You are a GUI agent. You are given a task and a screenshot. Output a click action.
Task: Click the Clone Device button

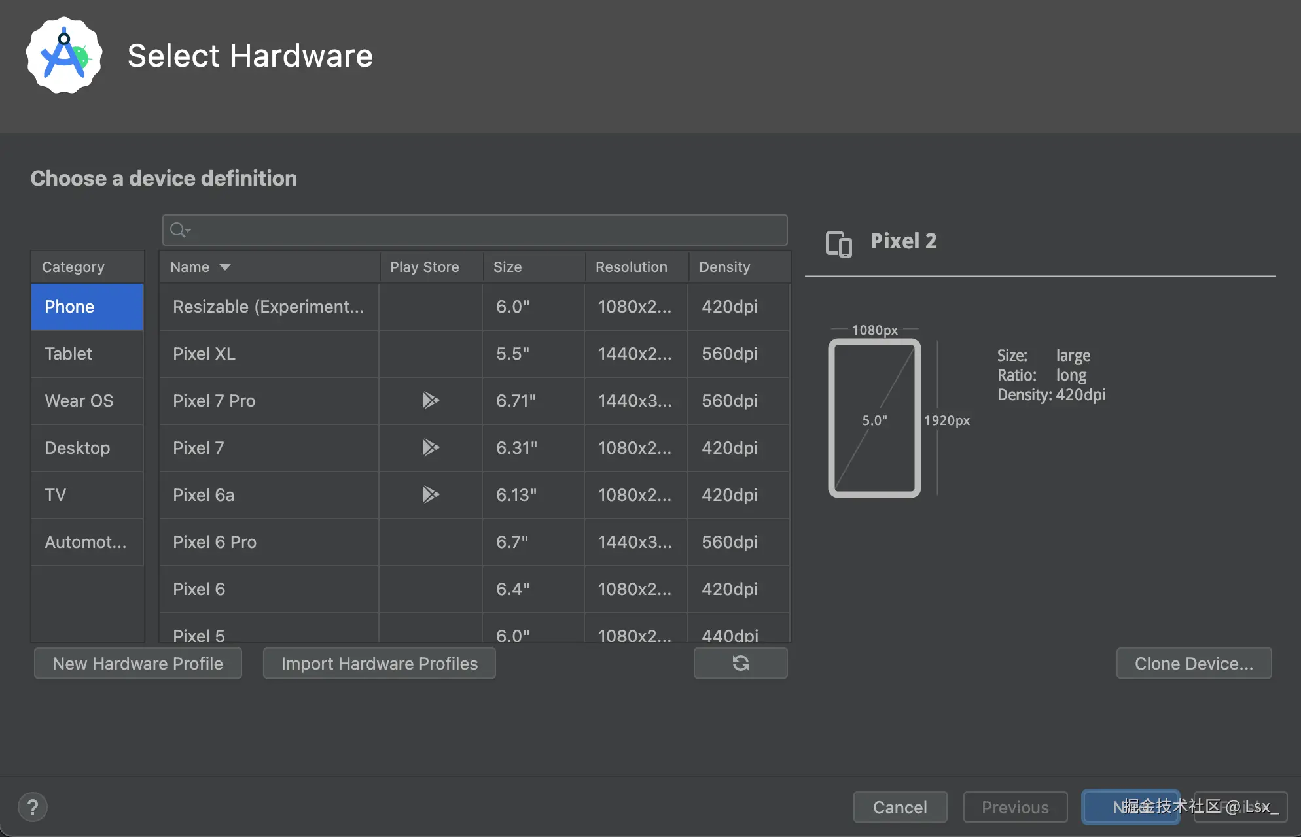[x=1193, y=663]
